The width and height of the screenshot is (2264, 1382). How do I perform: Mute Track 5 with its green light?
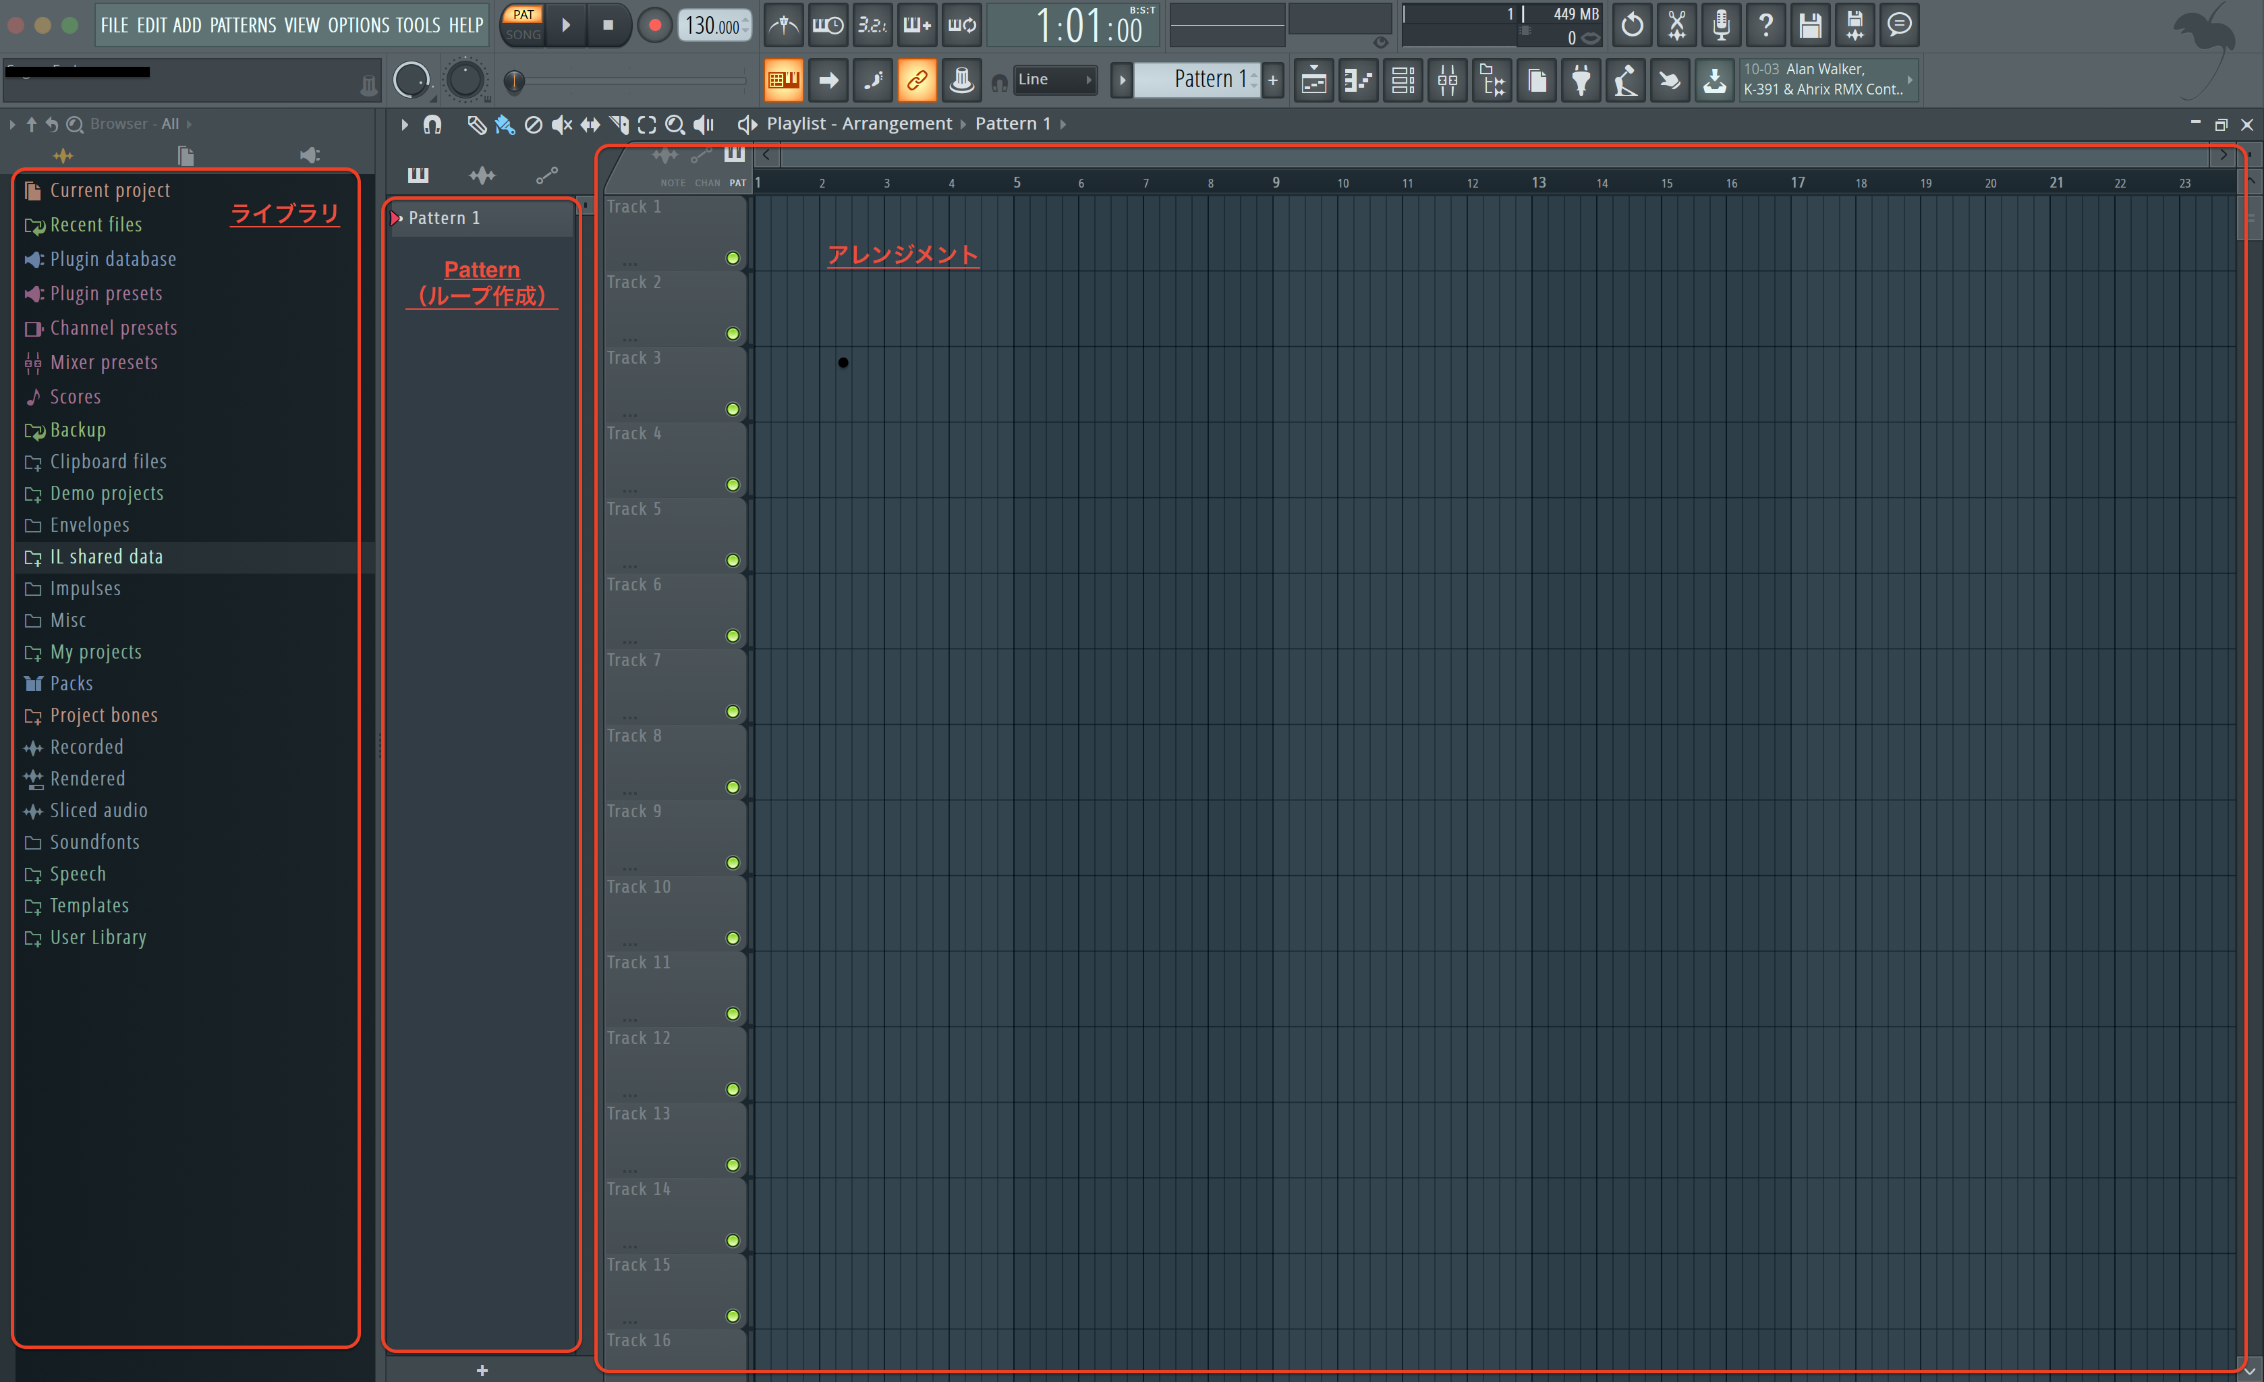pyautogui.click(x=733, y=561)
